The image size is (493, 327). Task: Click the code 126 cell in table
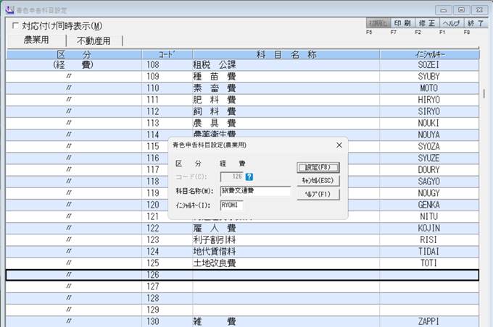pyautogui.click(x=167, y=275)
